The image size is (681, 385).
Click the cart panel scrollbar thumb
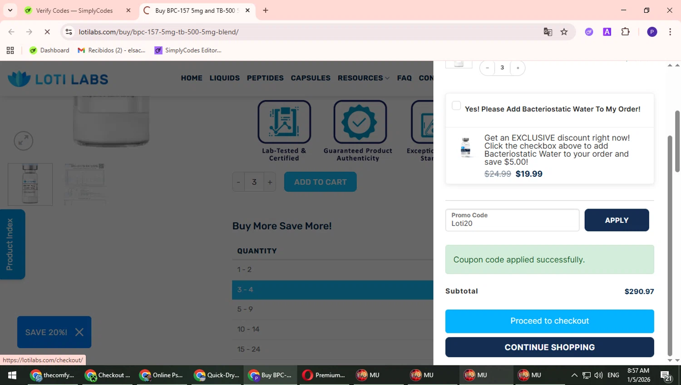click(669, 245)
